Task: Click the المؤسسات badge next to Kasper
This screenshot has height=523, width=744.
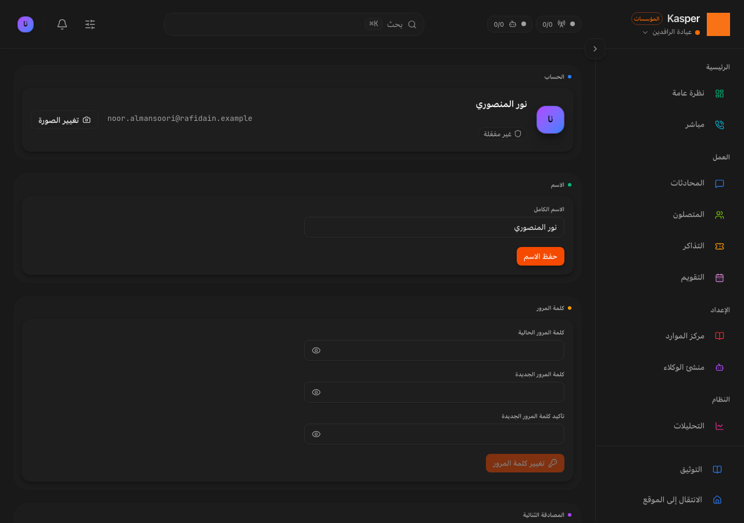Action: [x=647, y=19]
